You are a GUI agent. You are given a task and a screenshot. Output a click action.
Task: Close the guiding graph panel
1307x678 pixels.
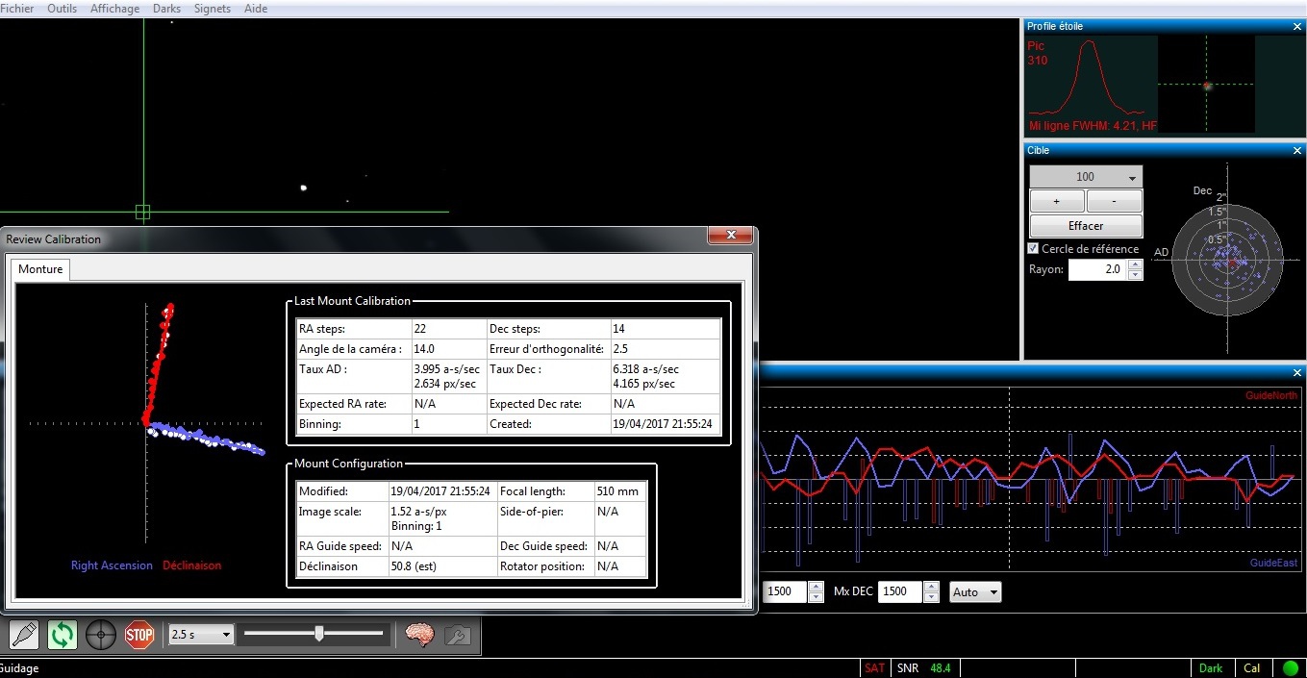pyautogui.click(x=1296, y=372)
